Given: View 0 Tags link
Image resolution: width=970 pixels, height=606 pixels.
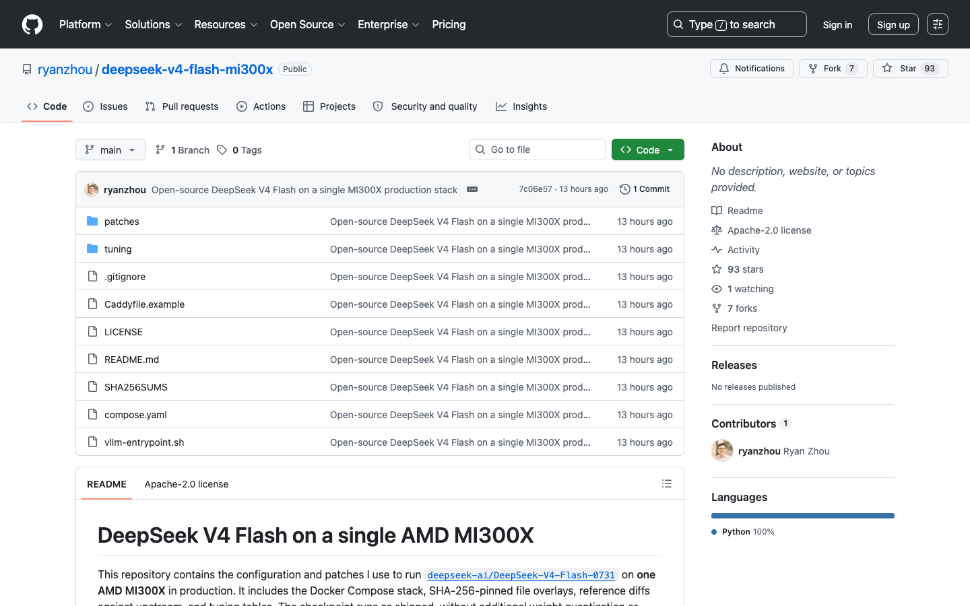Looking at the screenshot, I should (x=239, y=150).
